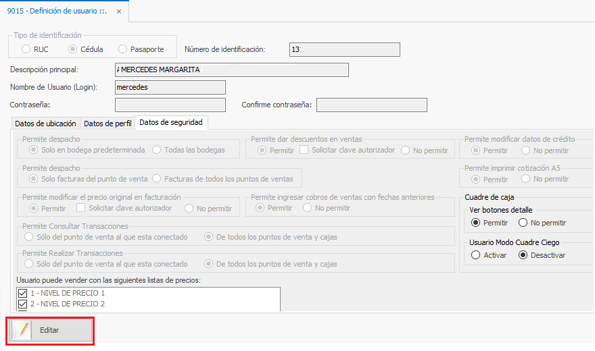This screenshot has height=351, width=595.
Task: Select No permitir under Ver botones detalle
Action: [x=523, y=223]
